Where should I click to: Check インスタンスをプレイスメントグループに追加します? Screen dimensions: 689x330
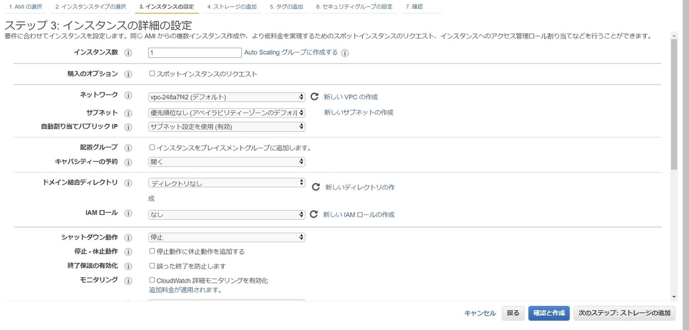(152, 147)
